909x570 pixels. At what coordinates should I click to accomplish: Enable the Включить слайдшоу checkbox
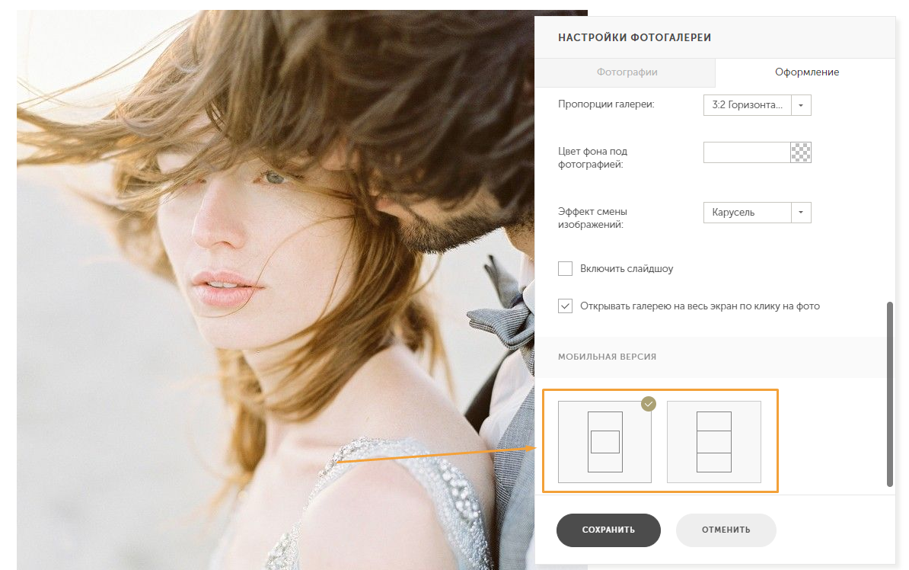coord(565,268)
